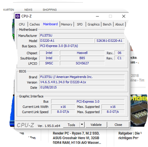Open KARTEN tab in the browser page
148x147 pixels.
pos(9,10)
